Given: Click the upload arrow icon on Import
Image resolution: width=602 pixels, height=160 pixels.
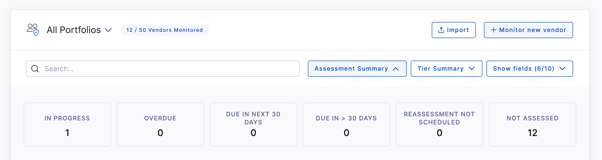Looking at the screenshot, I should 441,30.
